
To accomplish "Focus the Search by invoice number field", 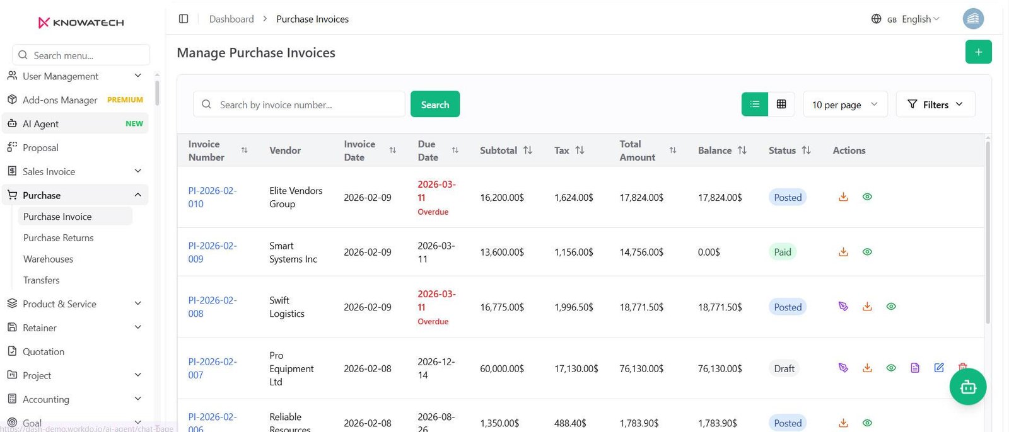I will pyautogui.click(x=299, y=105).
